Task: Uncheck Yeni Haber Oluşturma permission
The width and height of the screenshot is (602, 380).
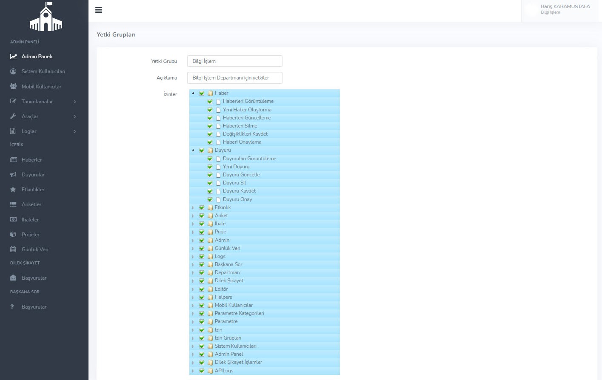Action: (x=210, y=110)
